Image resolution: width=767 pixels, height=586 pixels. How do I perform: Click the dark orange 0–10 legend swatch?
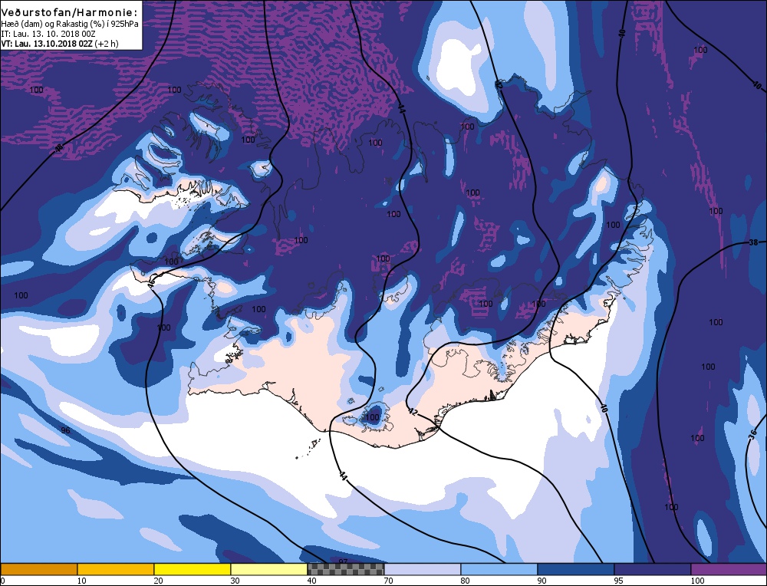pyautogui.click(x=38, y=569)
